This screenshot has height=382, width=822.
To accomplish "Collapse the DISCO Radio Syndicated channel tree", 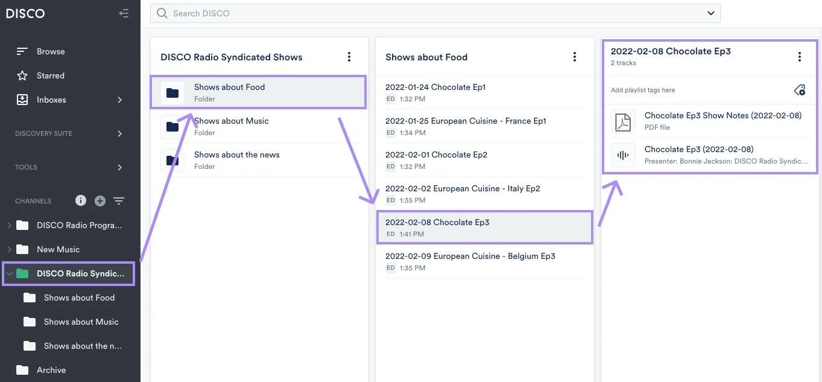I will (x=9, y=273).
